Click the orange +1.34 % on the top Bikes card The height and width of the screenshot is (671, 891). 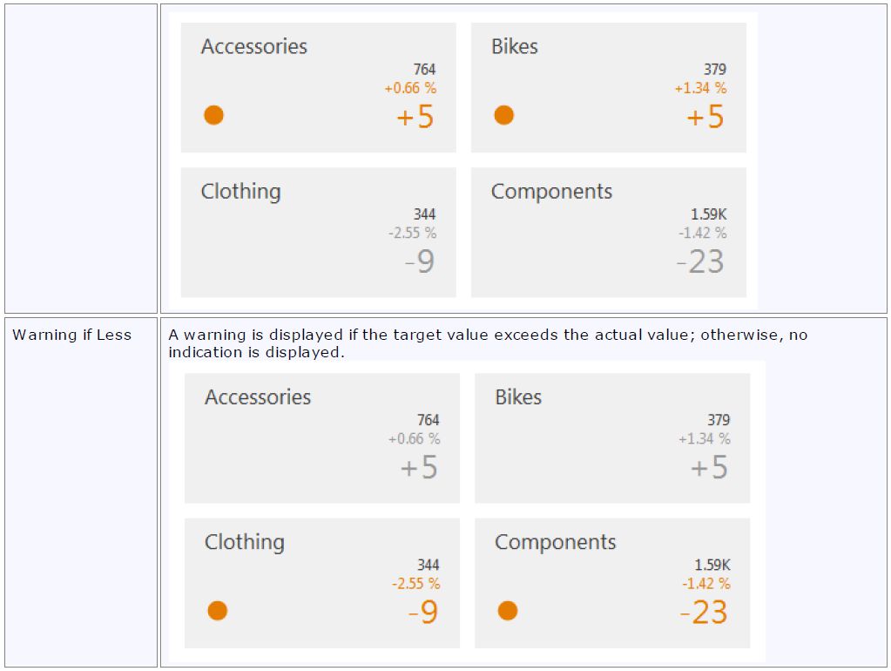(x=700, y=88)
